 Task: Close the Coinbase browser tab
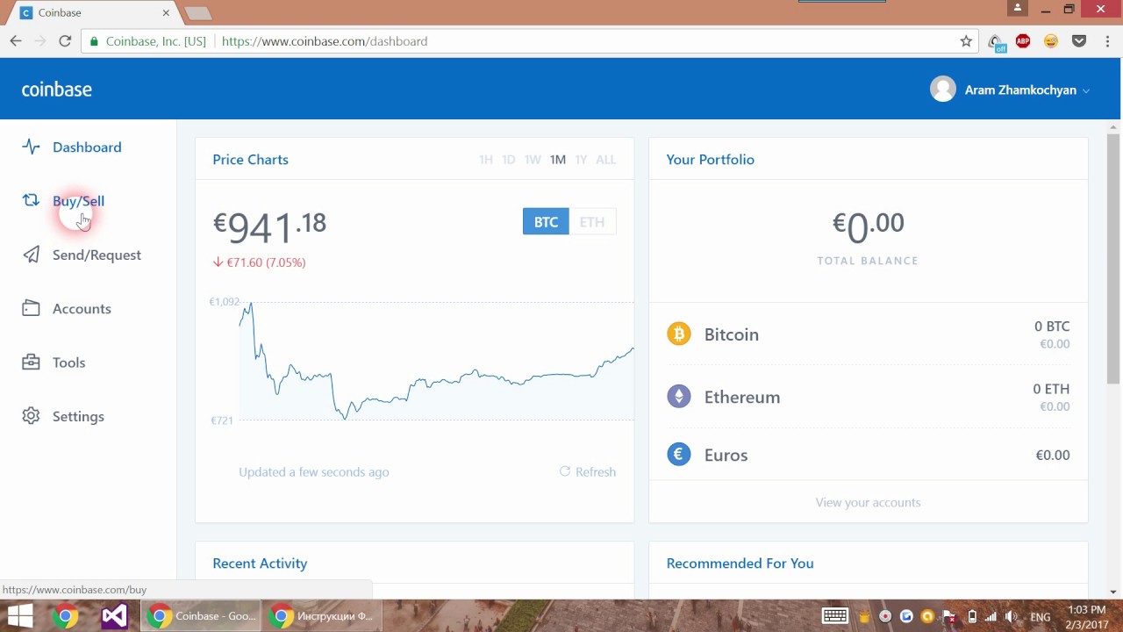(167, 13)
